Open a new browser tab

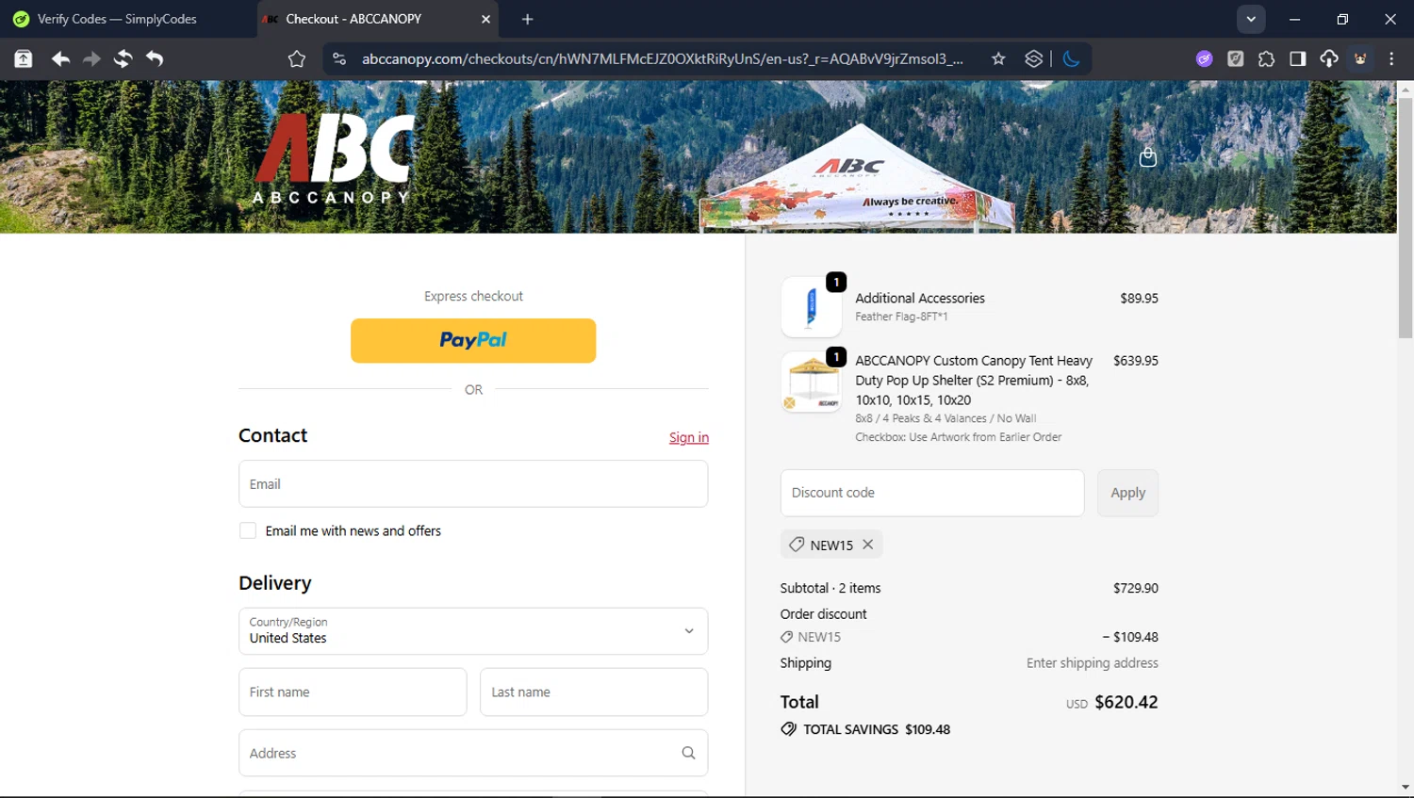[527, 19]
